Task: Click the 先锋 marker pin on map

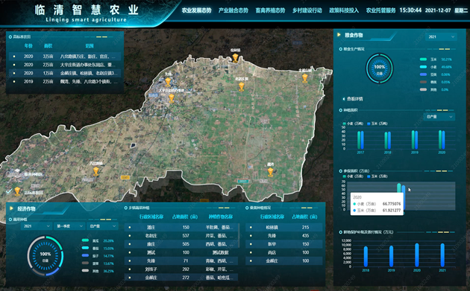Action: tap(168, 82)
